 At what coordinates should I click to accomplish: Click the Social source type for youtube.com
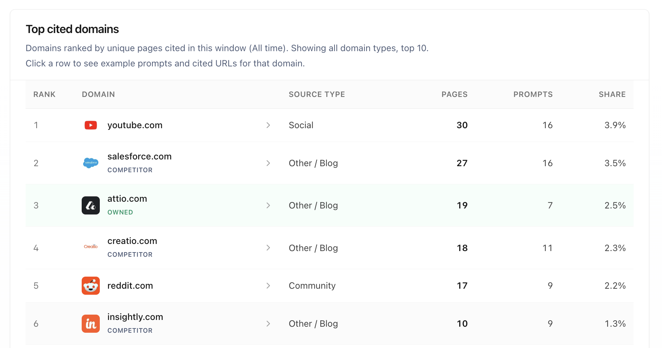click(x=301, y=125)
